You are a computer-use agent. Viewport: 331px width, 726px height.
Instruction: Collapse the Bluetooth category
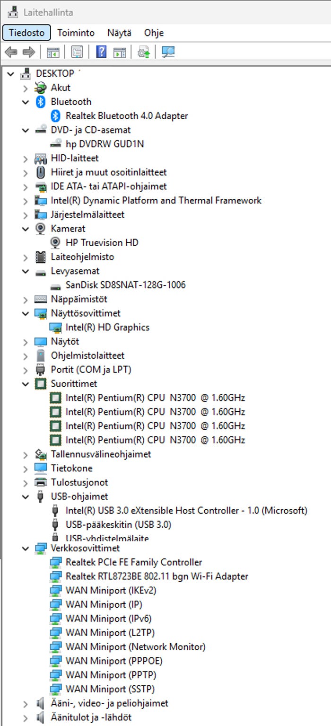26,102
